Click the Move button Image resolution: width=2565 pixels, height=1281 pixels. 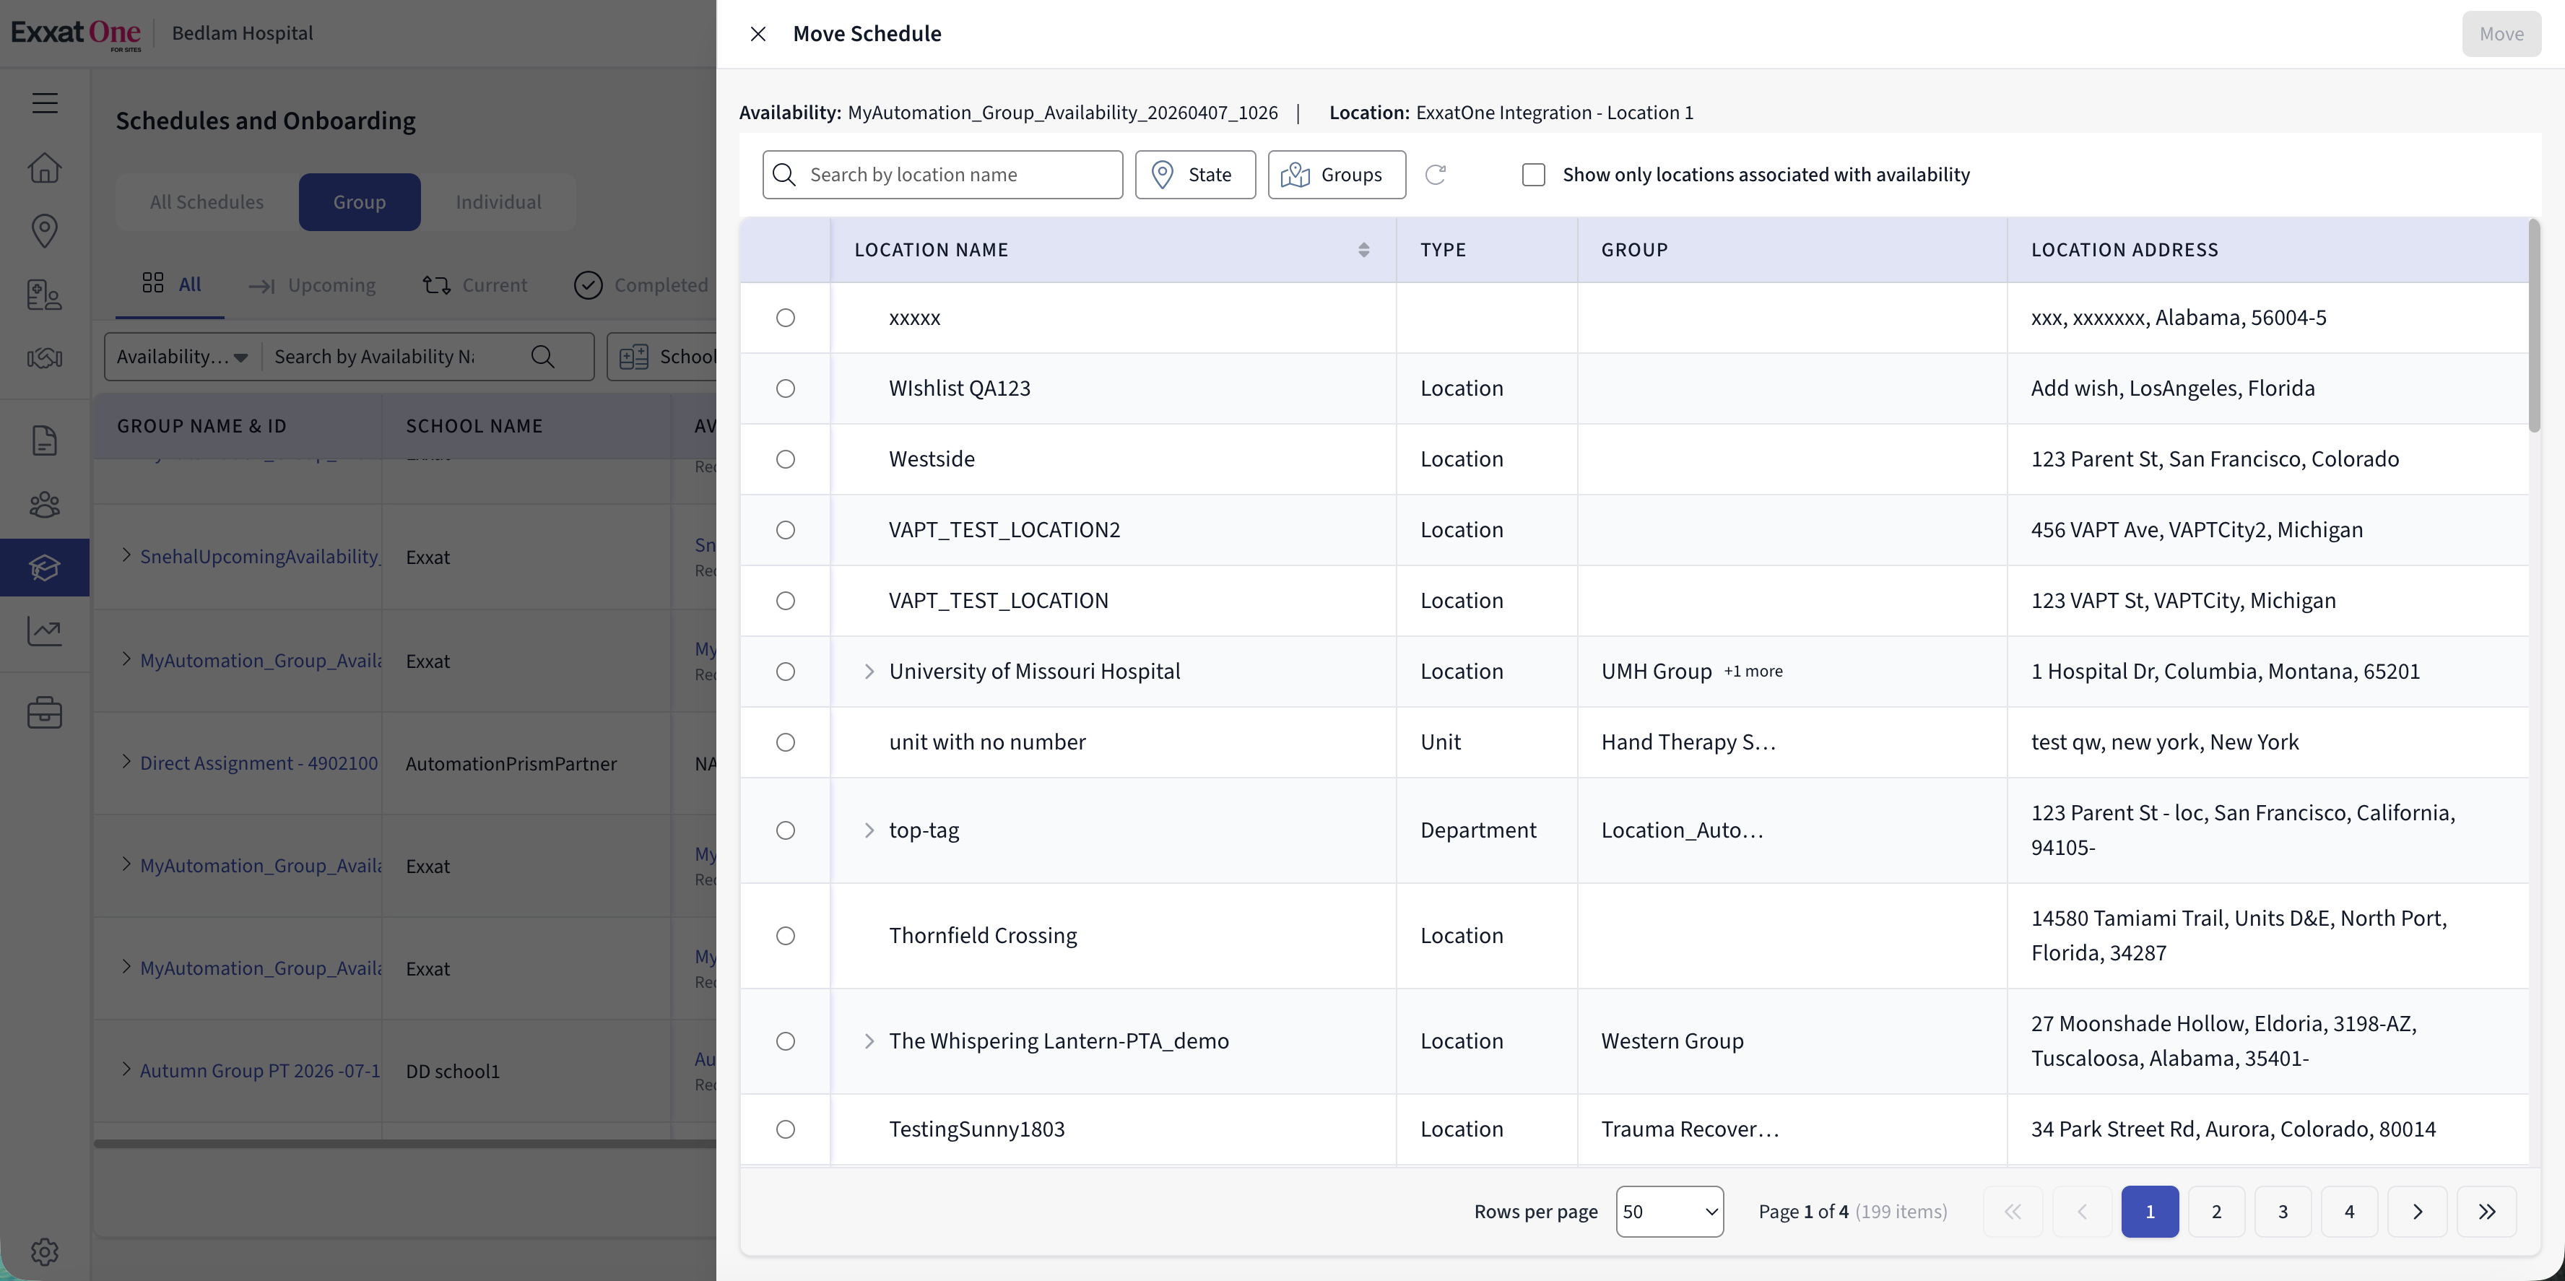(2501, 34)
